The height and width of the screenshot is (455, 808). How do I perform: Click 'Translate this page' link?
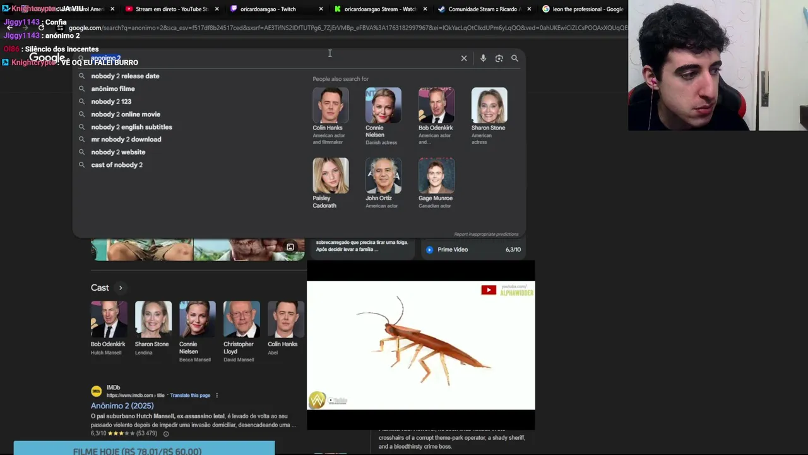pos(190,396)
